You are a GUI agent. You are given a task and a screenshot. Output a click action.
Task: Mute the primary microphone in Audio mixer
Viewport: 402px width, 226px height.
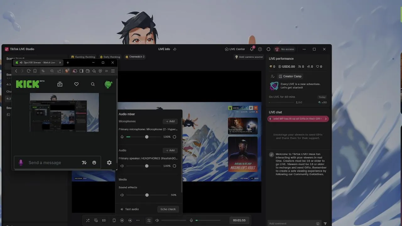click(122, 137)
